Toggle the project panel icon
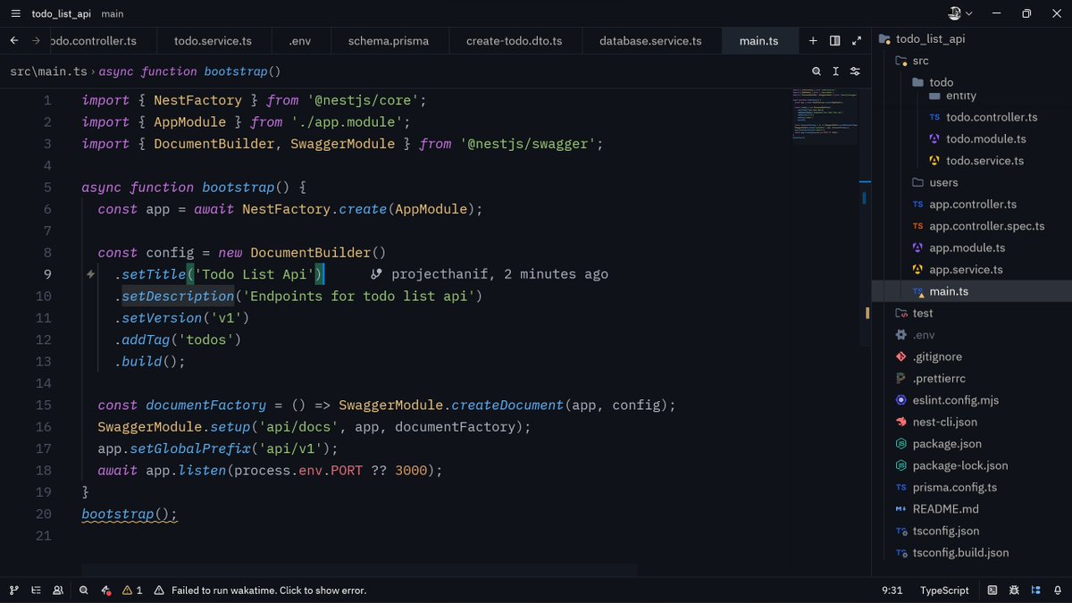This screenshot has height=603, width=1072. (x=1036, y=590)
